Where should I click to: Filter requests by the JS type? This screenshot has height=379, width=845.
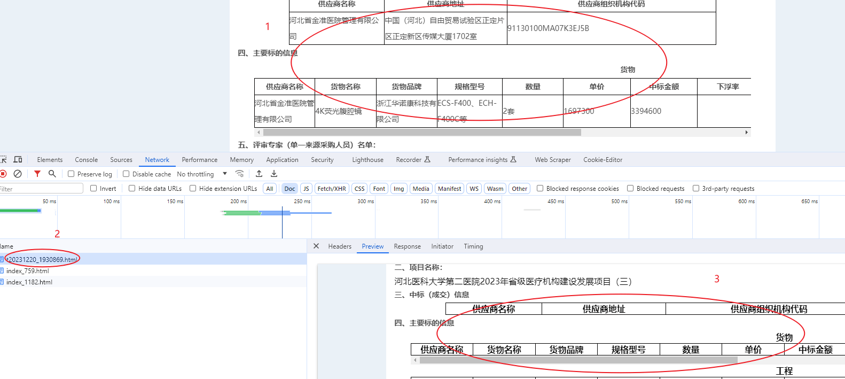(306, 189)
